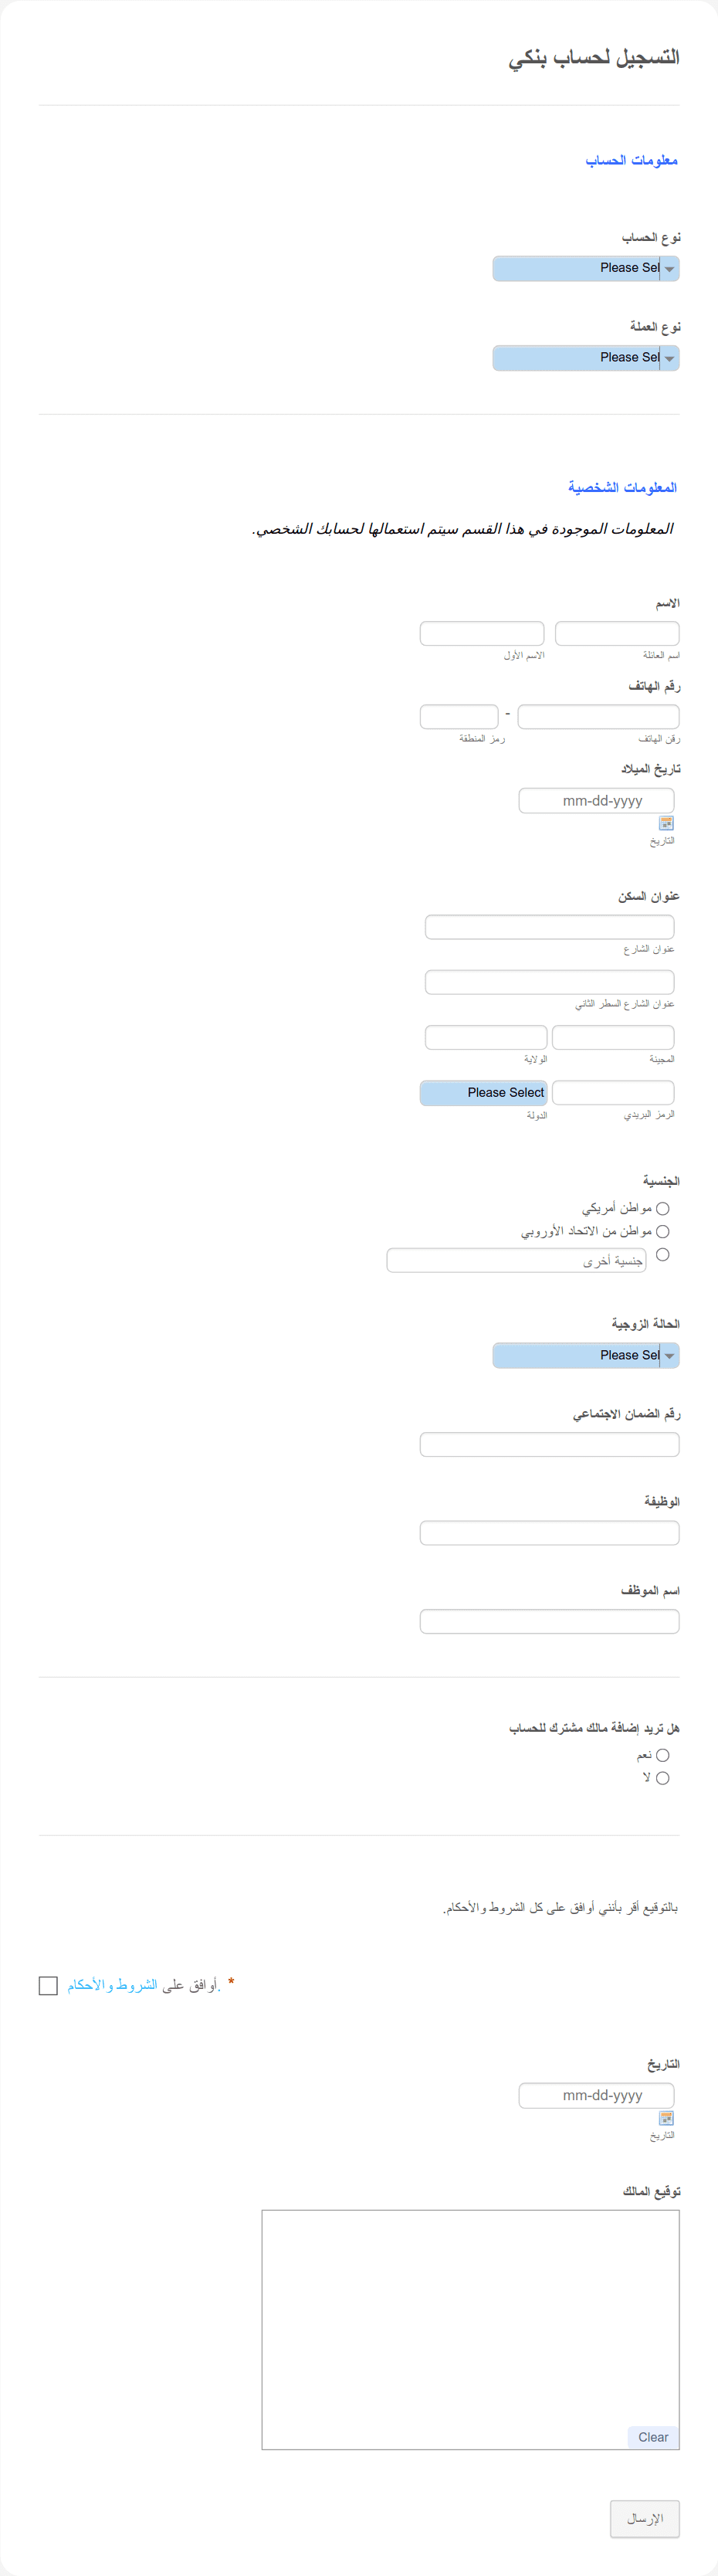Open the الدولة country Please Select dropdown

[484, 1093]
